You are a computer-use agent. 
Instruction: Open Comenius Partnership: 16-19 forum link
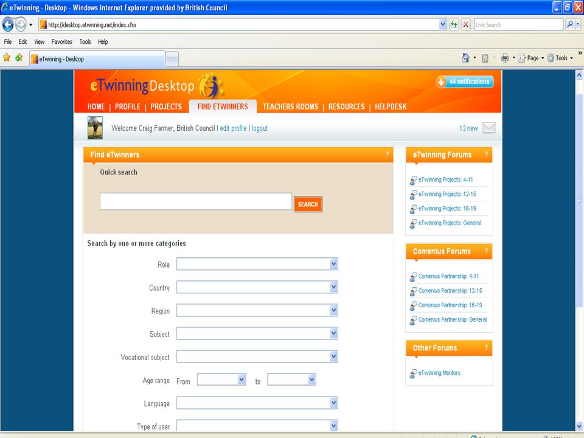pos(450,305)
